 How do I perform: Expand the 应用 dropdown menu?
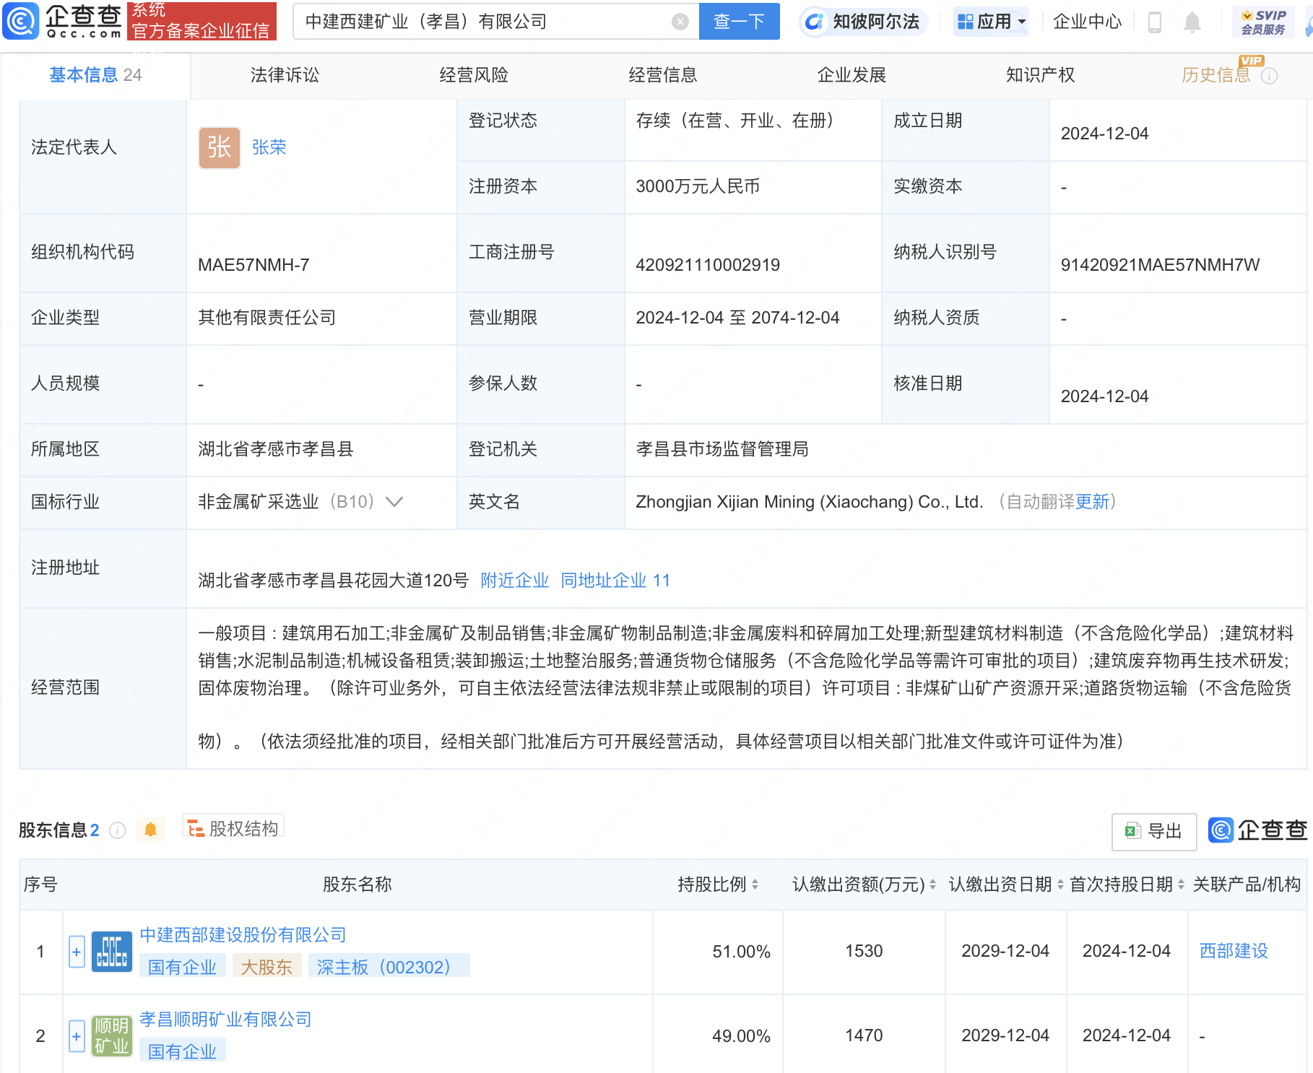click(x=991, y=22)
